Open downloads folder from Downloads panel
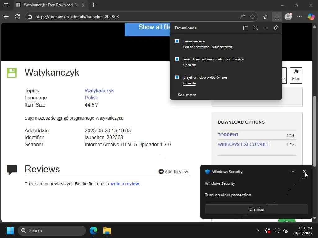 246,28
